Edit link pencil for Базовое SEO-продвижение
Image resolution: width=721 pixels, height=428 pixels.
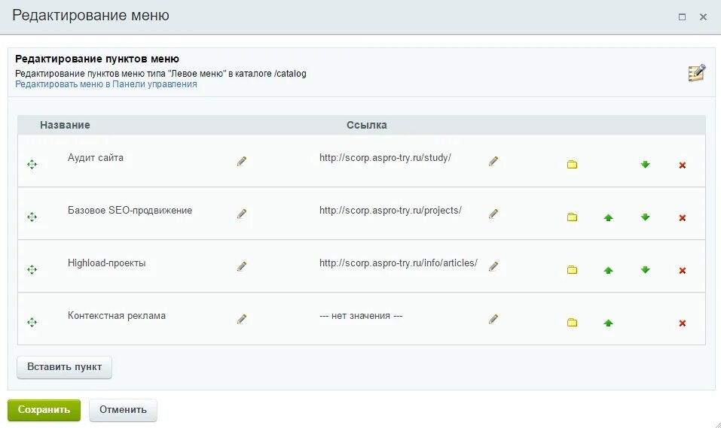tap(493, 214)
